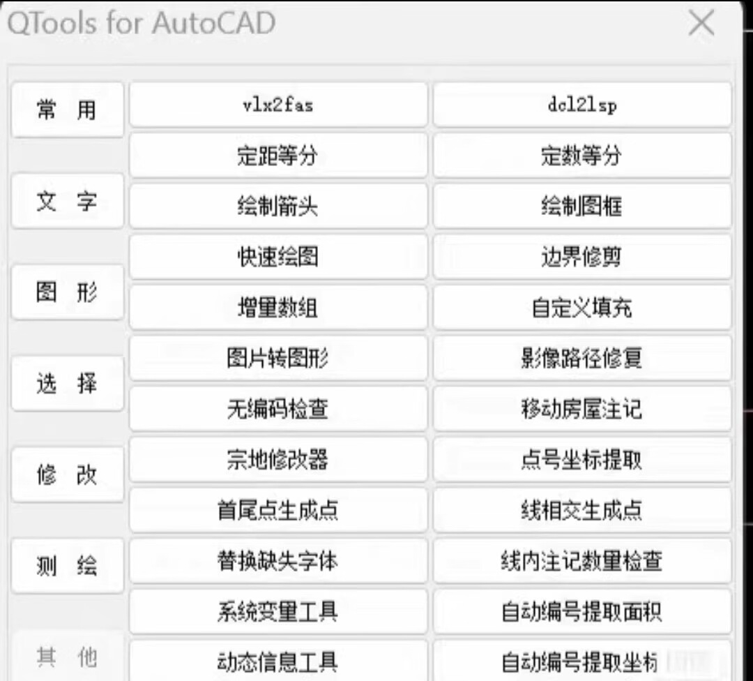Open the 修改 category
Viewport: 753px width, 681px height.
tap(67, 473)
